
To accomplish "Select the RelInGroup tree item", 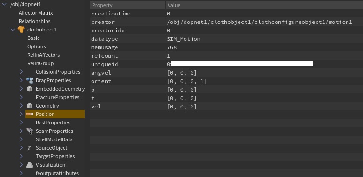I will click(40, 63).
